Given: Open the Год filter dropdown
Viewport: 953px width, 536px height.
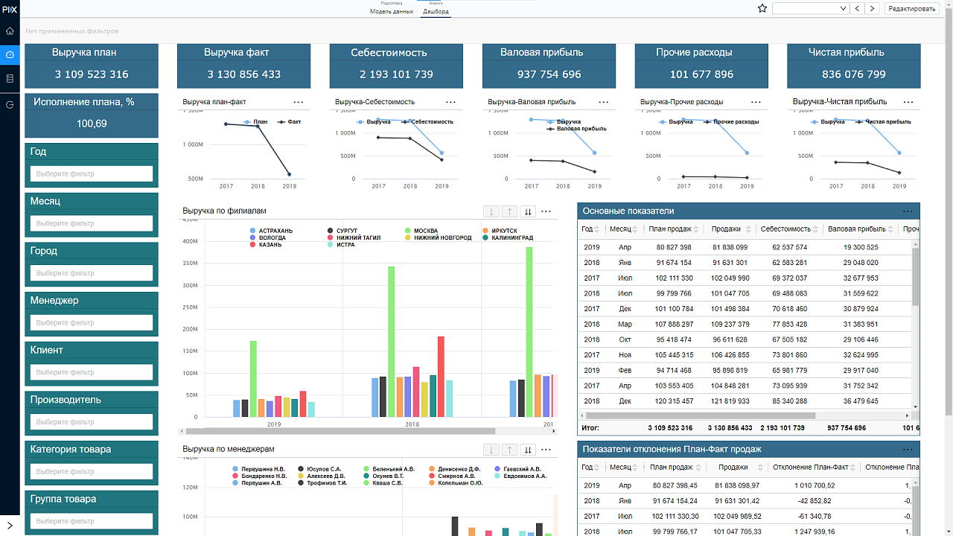Looking at the screenshot, I should pyautogui.click(x=91, y=173).
